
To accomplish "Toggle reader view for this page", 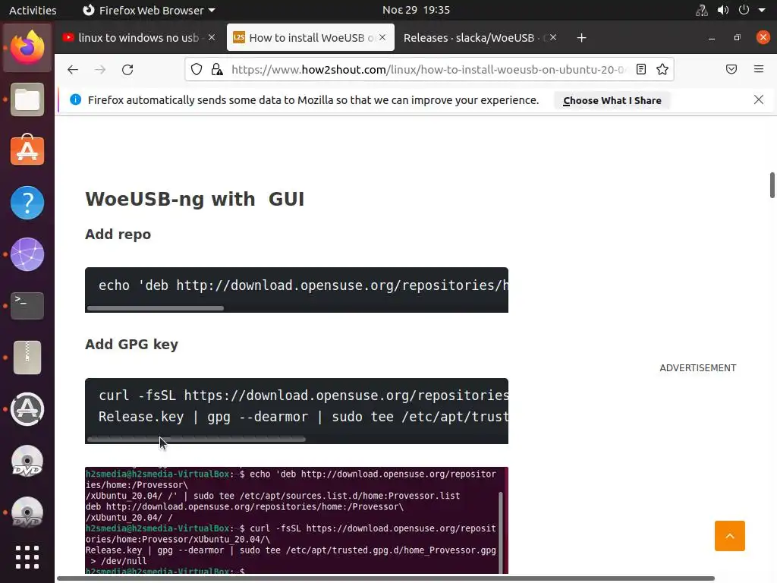I will (x=640, y=69).
